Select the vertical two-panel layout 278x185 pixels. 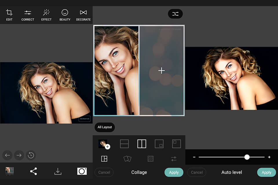point(142,143)
